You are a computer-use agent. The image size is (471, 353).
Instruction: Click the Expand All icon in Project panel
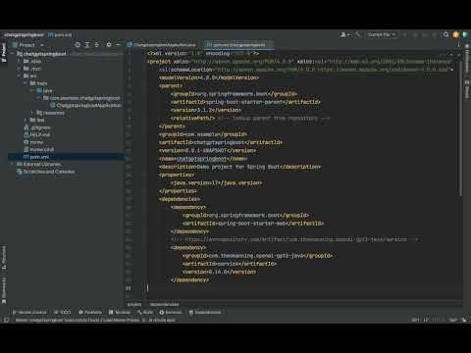click(x=87, y=45)
